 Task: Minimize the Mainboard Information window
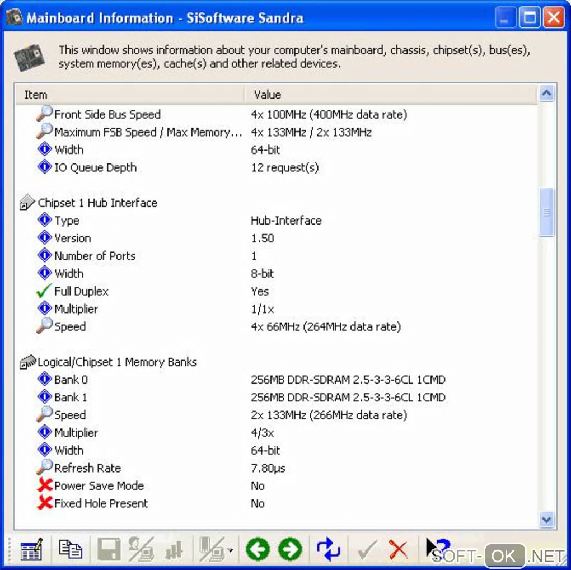pos(505,17)
